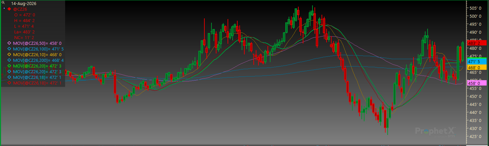
Task: Click the orange diamond of MOV[@CZ26,10]
Action: [x=10, y=55]
